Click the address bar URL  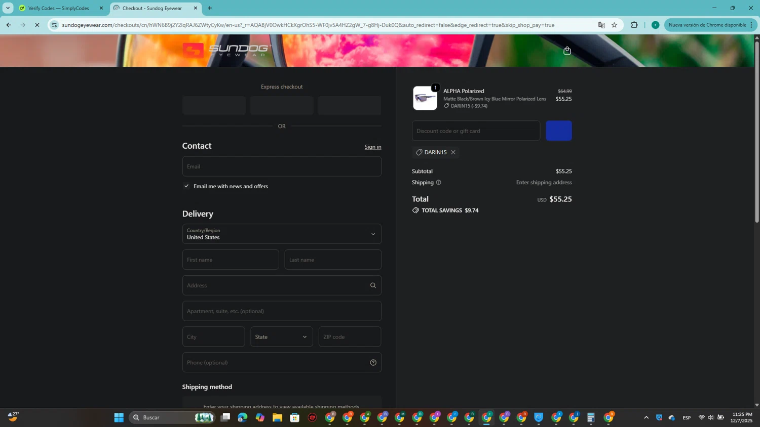point(308,25)
